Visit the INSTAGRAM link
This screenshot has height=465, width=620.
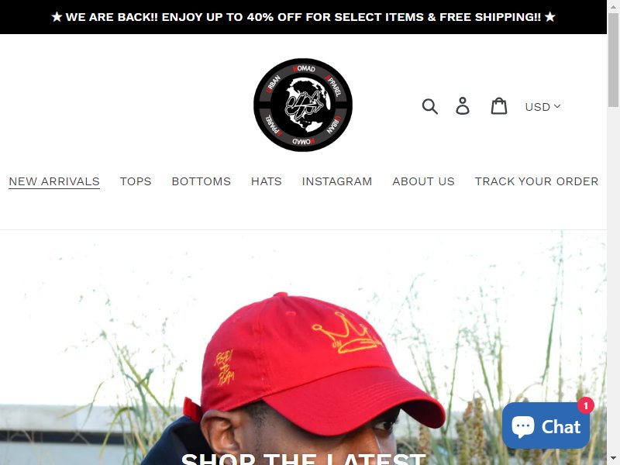337,181
